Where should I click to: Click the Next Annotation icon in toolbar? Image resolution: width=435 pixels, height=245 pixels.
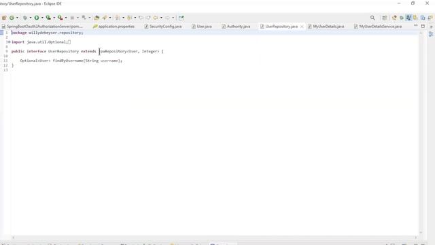click(118, 18)
